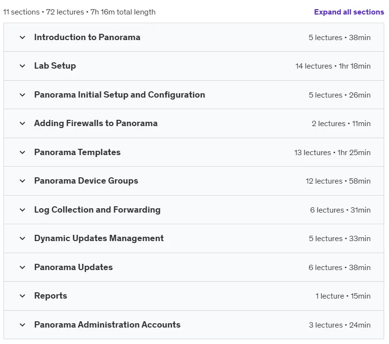
Task: Click chevron beside Panorama Initial Setup and Configuration
Action: tap(22, 95)
